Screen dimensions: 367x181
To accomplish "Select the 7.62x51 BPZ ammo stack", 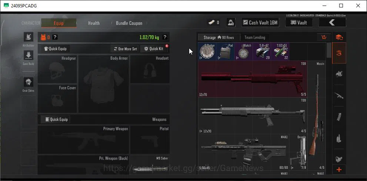I will click(280, 52).
